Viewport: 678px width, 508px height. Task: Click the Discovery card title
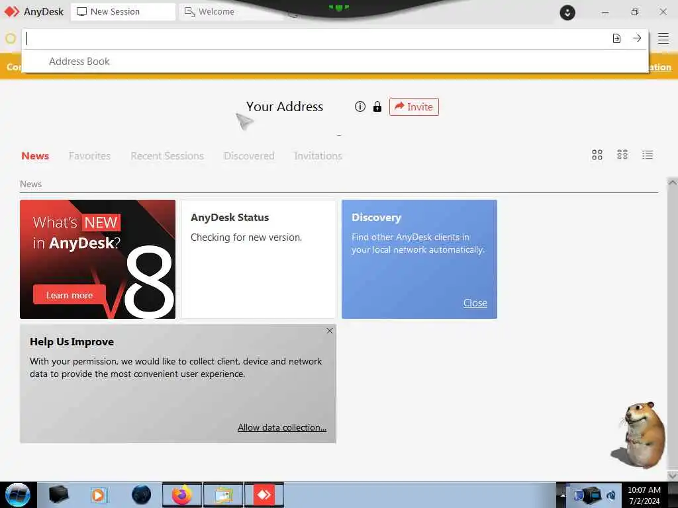[x=376, y=217]
